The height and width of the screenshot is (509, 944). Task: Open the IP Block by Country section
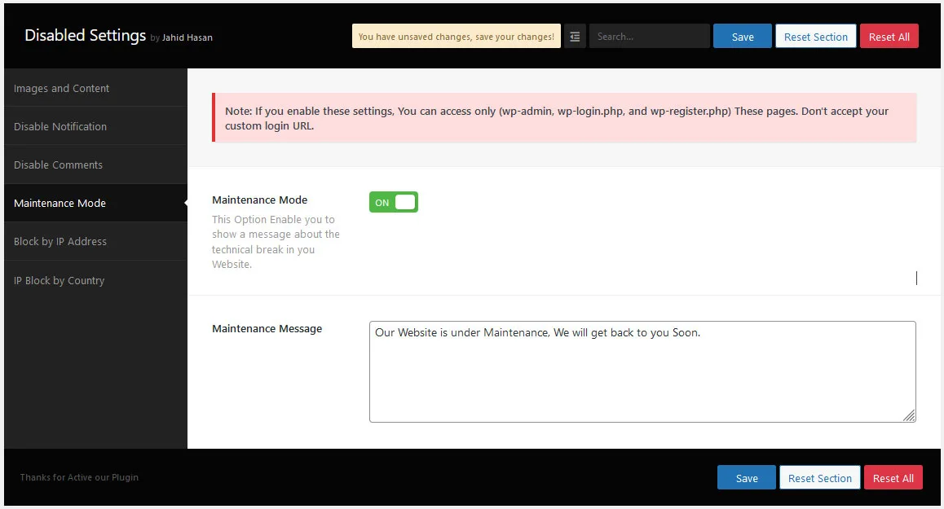95,280
